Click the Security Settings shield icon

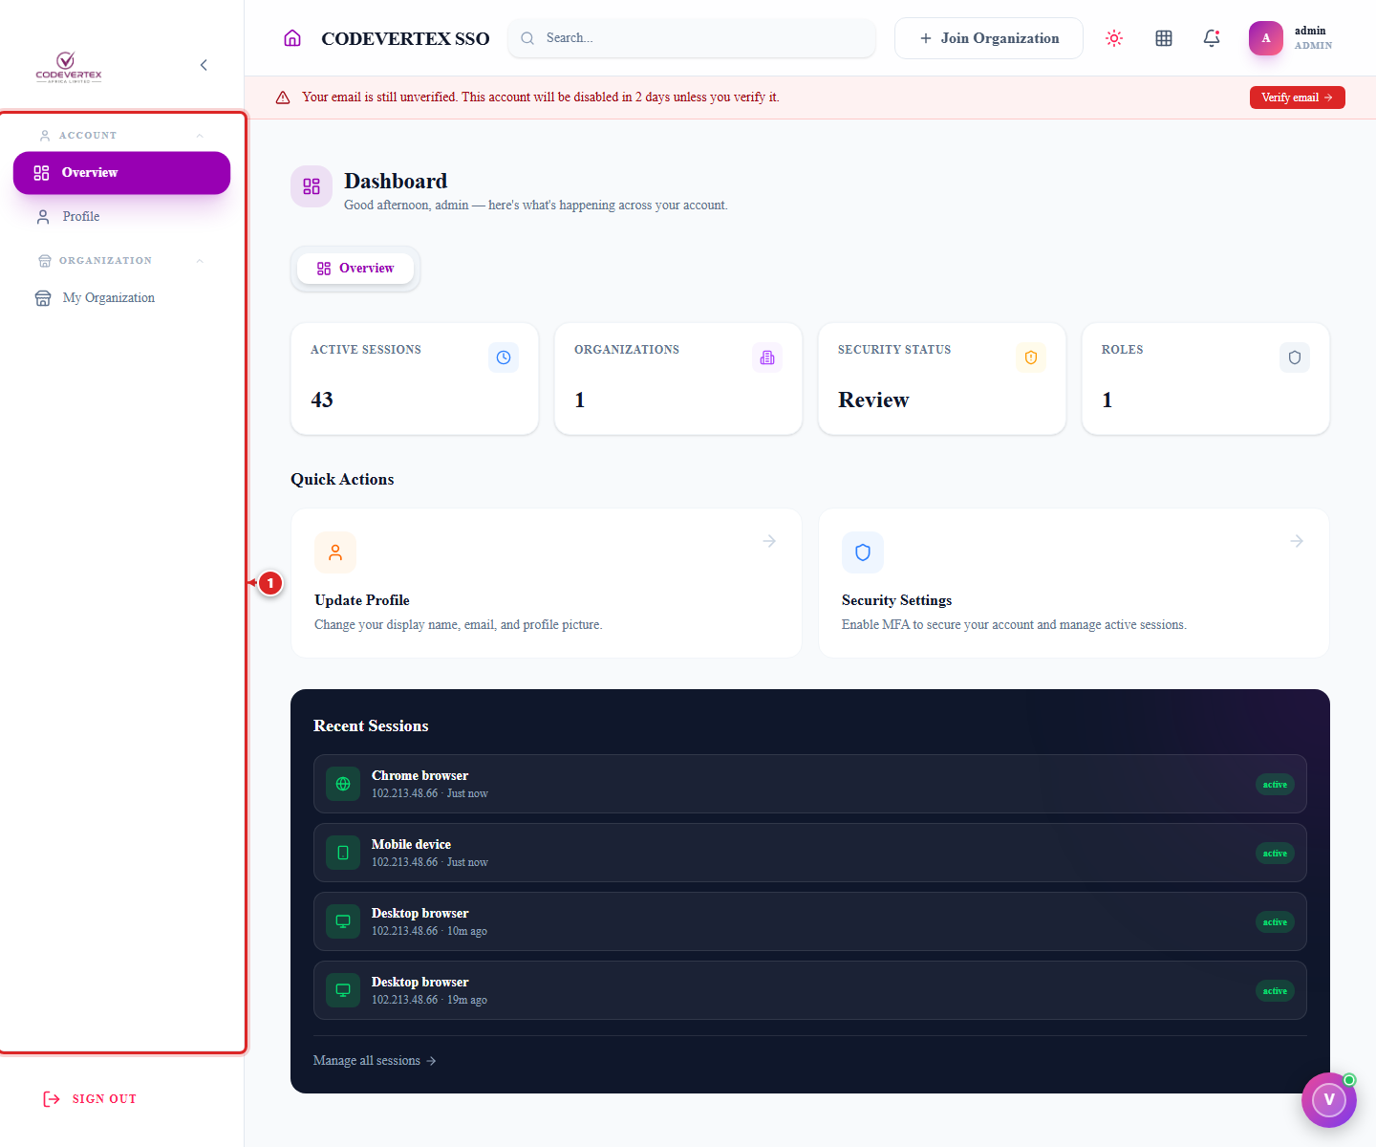863,552
